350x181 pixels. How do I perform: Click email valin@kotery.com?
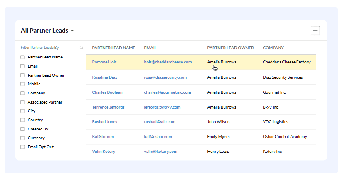(x=160, y=152)
